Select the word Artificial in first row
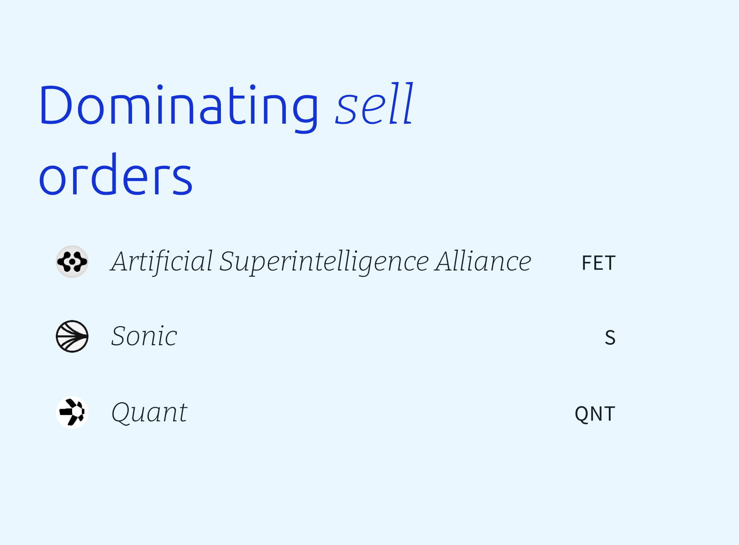This screenshot has width=739, height=545. [162, 261]
